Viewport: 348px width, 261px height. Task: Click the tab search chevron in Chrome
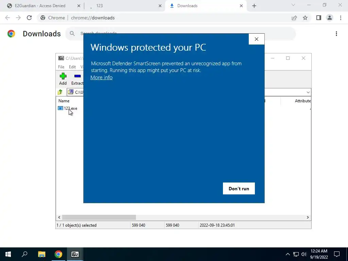coord(293,5)
